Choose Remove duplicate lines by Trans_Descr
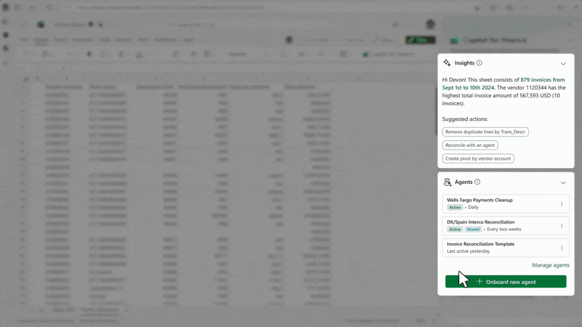Viewport: 582px width, 327px height. [485, 132]
